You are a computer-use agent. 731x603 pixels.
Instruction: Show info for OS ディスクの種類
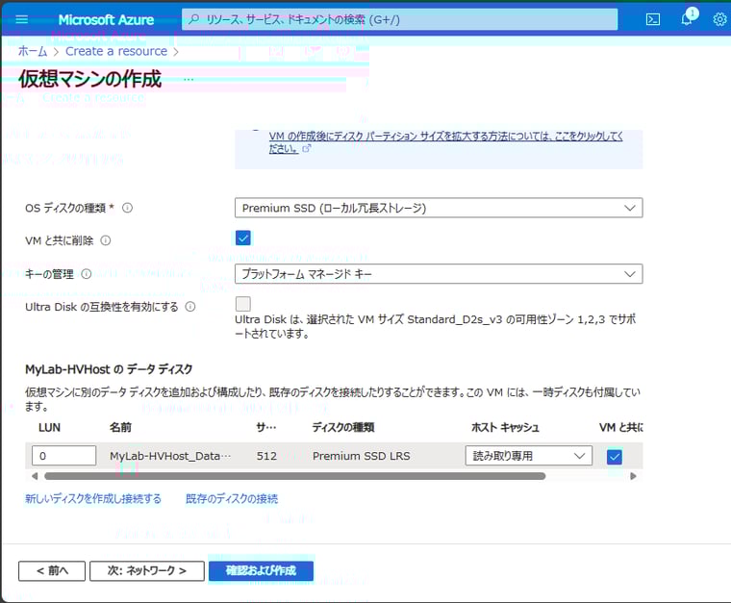[127, 209]
